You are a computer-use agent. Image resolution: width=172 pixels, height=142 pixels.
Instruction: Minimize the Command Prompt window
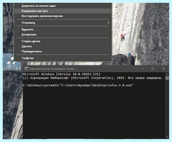(x=143, y=68)
